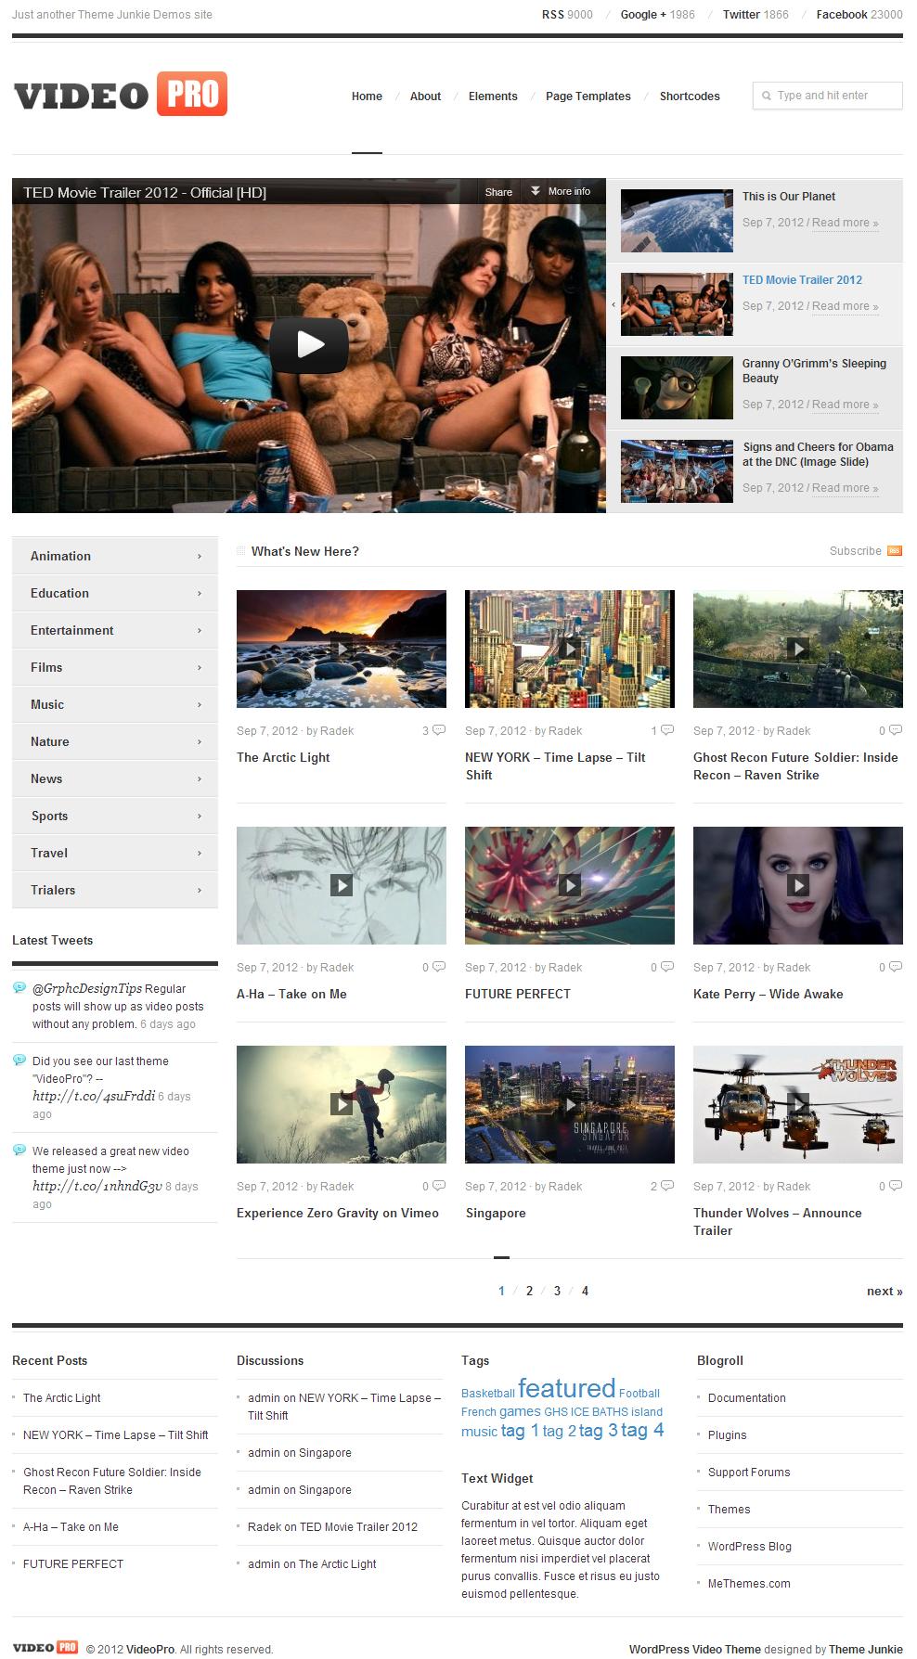
Task: Open the Shortcodes menu item
Action: [x=690, y=96]
